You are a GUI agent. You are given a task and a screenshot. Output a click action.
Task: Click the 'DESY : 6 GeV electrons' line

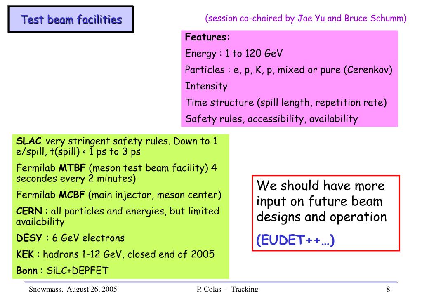point(70,238)
